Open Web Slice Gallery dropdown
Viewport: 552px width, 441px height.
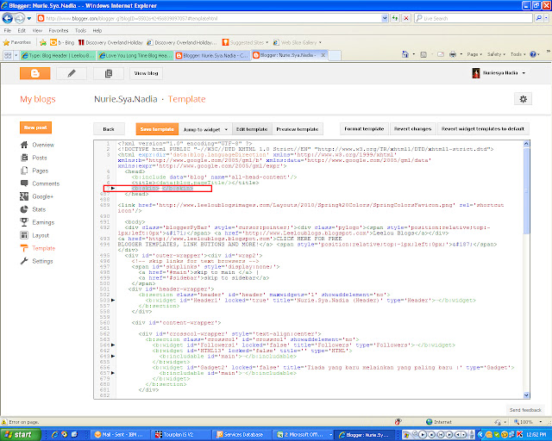(x=298, y=42)
